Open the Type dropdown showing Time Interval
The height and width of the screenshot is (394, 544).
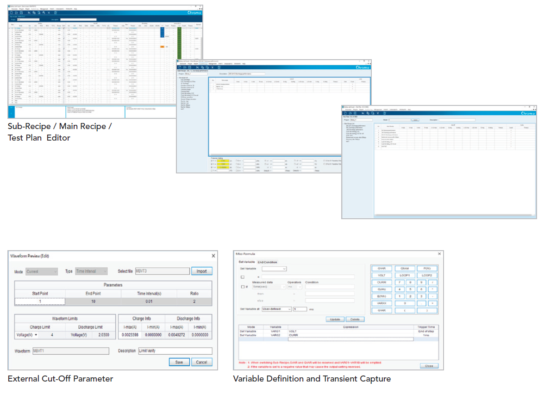pyautogui.click(x=91, y=271)
